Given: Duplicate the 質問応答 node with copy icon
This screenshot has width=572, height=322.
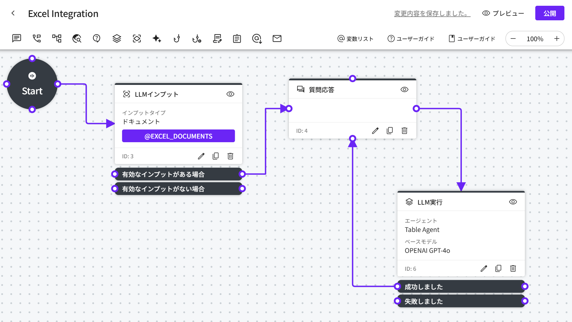Looking at the screenshot, I should [x=390, y=131].
